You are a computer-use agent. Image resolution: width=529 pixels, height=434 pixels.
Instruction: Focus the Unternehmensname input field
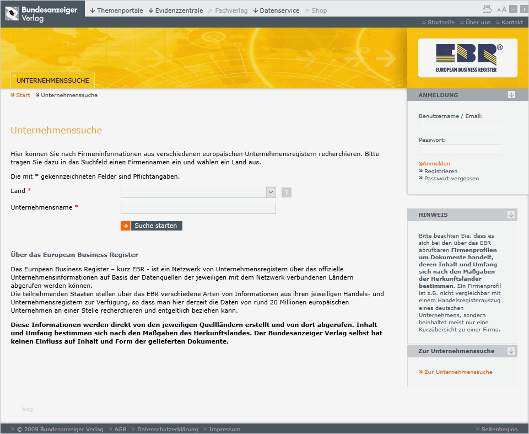point(198,208)
